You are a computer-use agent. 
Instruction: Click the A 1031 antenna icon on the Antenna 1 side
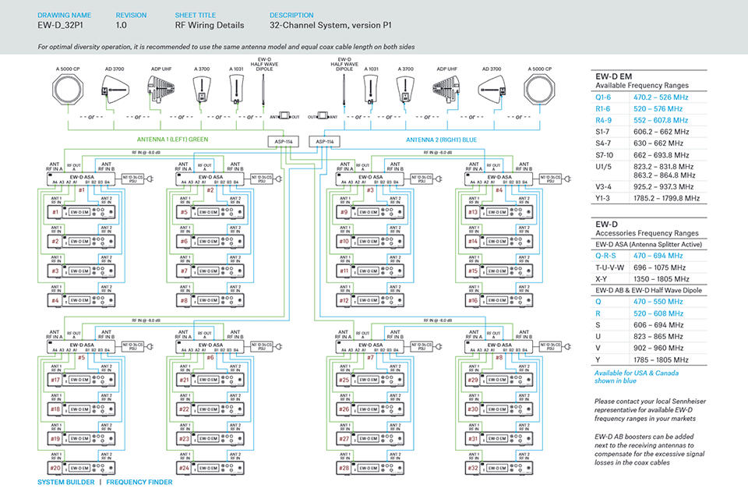tap(236, 90)
